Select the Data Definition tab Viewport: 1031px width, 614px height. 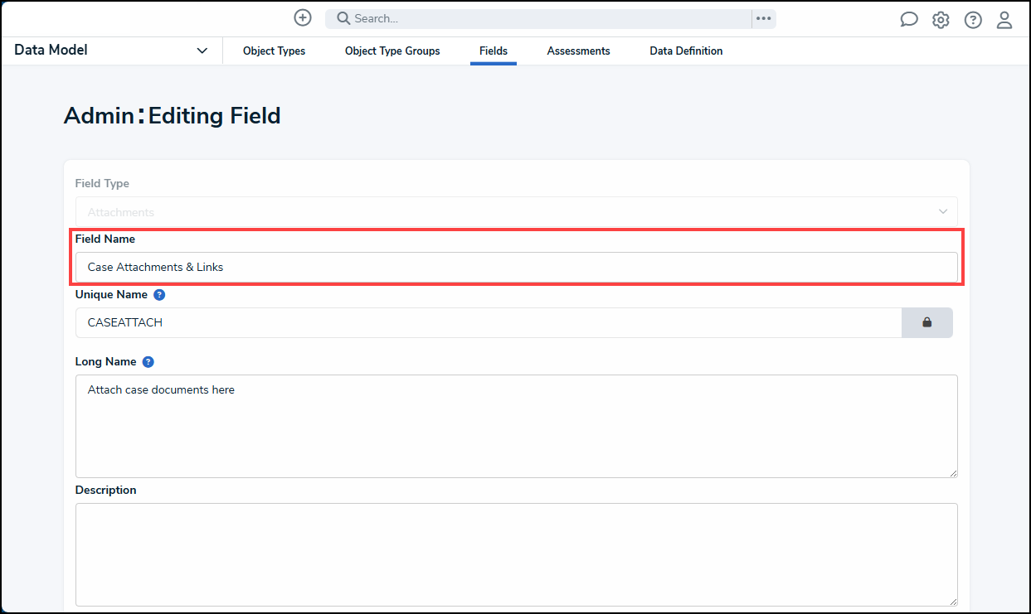tap(686, 51)
